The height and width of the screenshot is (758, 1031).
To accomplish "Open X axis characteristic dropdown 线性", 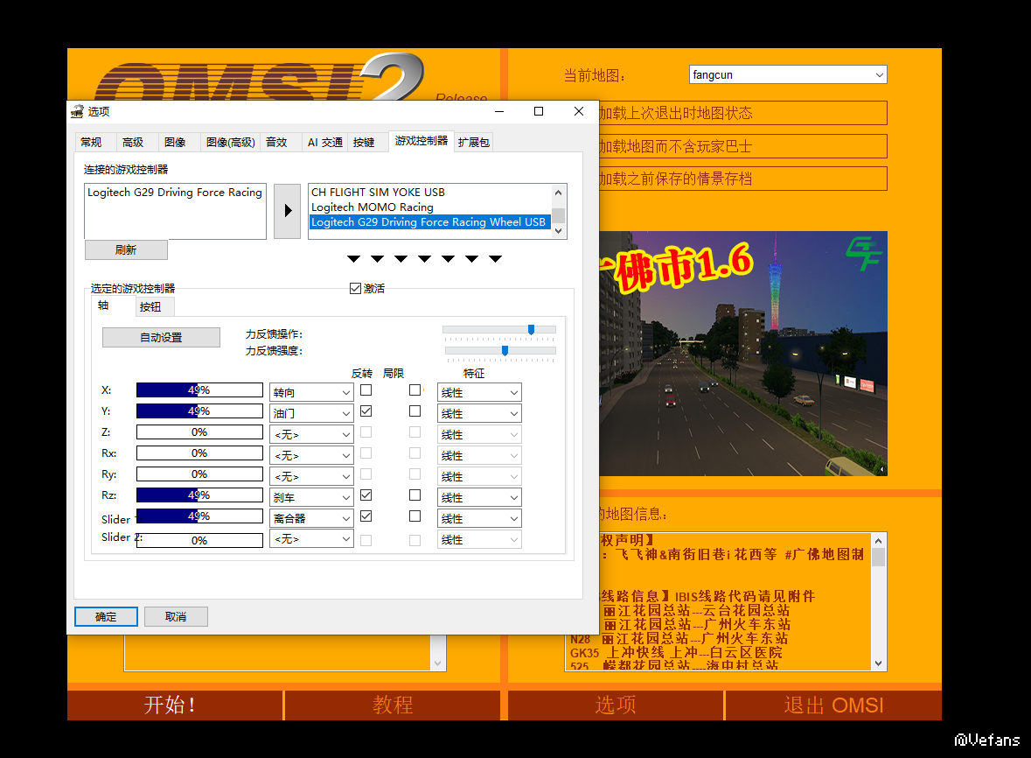I will click(479, 392).
